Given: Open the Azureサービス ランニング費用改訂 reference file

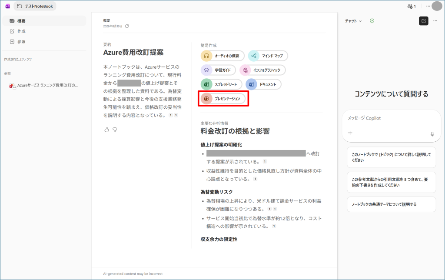Looking at the screenshot, I should 44,85.
